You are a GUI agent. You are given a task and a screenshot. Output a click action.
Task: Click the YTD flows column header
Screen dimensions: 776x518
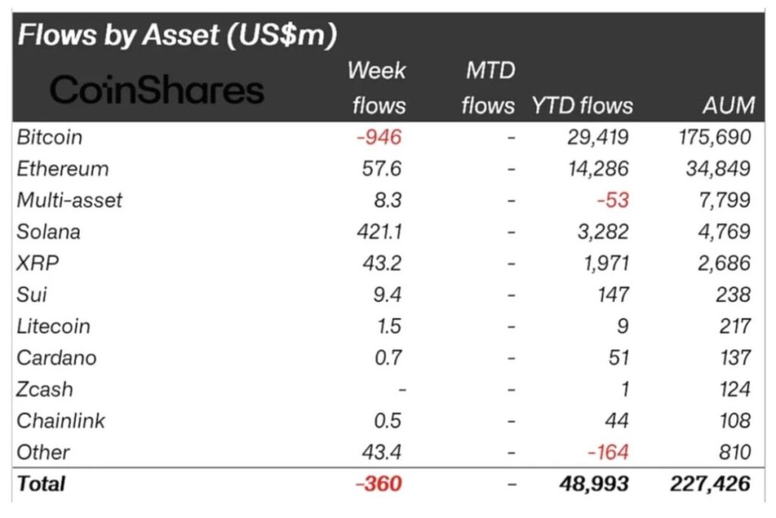pos(582,105)
